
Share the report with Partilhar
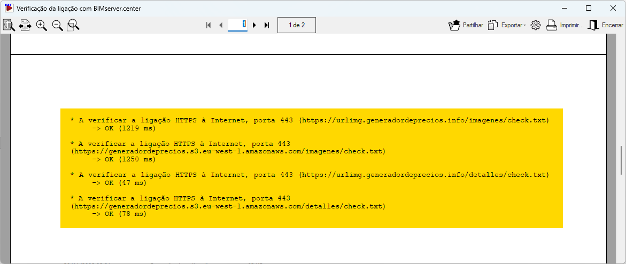pos(466,25)
